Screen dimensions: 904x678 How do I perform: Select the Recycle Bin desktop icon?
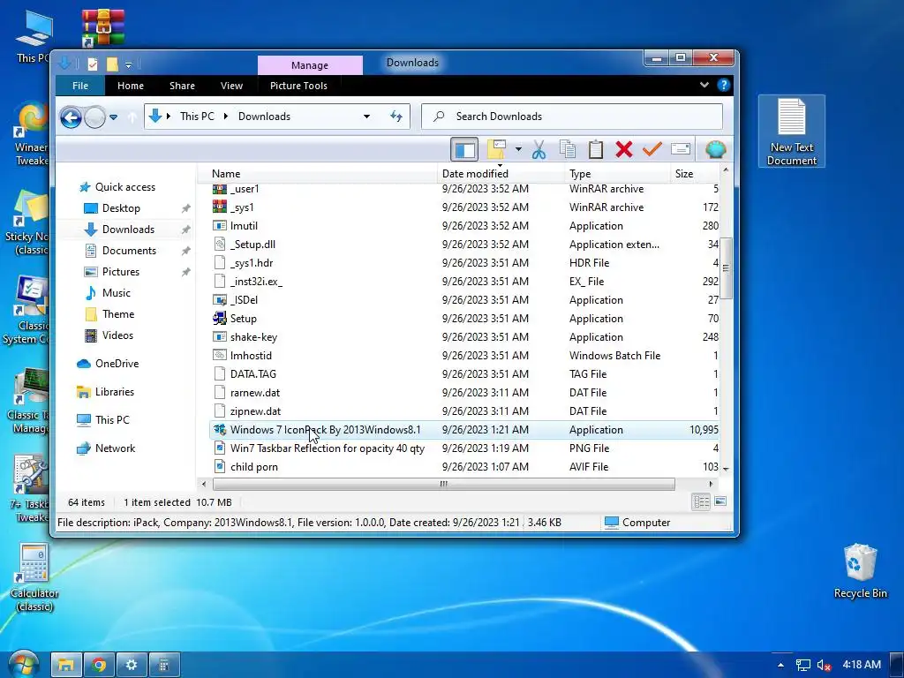(860, 571)
